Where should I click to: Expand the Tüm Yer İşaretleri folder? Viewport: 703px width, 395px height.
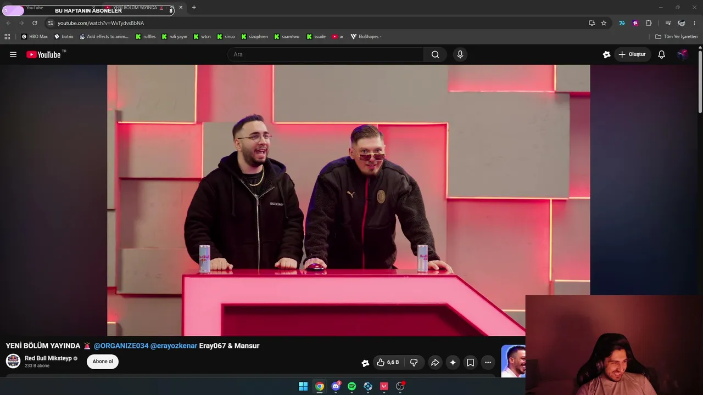coord(676,37)
